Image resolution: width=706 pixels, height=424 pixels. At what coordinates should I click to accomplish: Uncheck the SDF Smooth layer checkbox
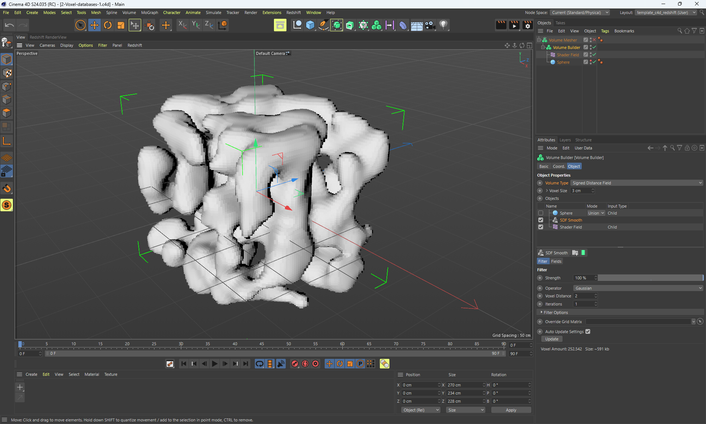click(x=541, y=220)
